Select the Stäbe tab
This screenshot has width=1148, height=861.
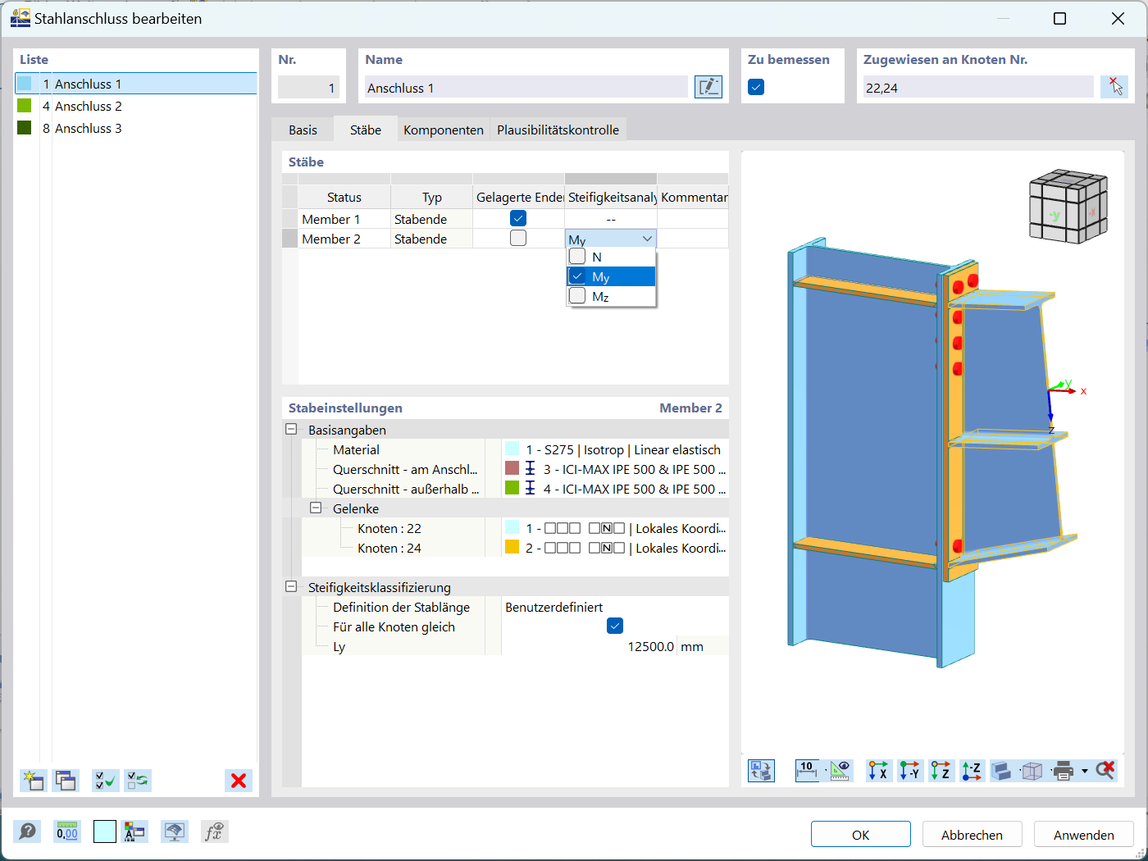point(366,130)
